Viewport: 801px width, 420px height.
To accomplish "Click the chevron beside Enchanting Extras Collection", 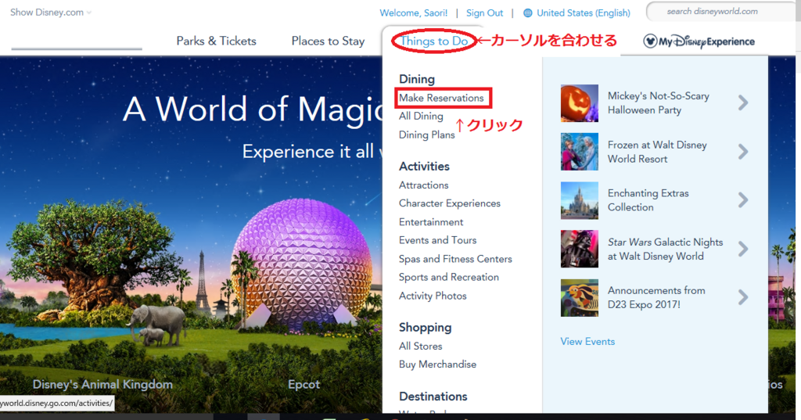I will point(743,200).
